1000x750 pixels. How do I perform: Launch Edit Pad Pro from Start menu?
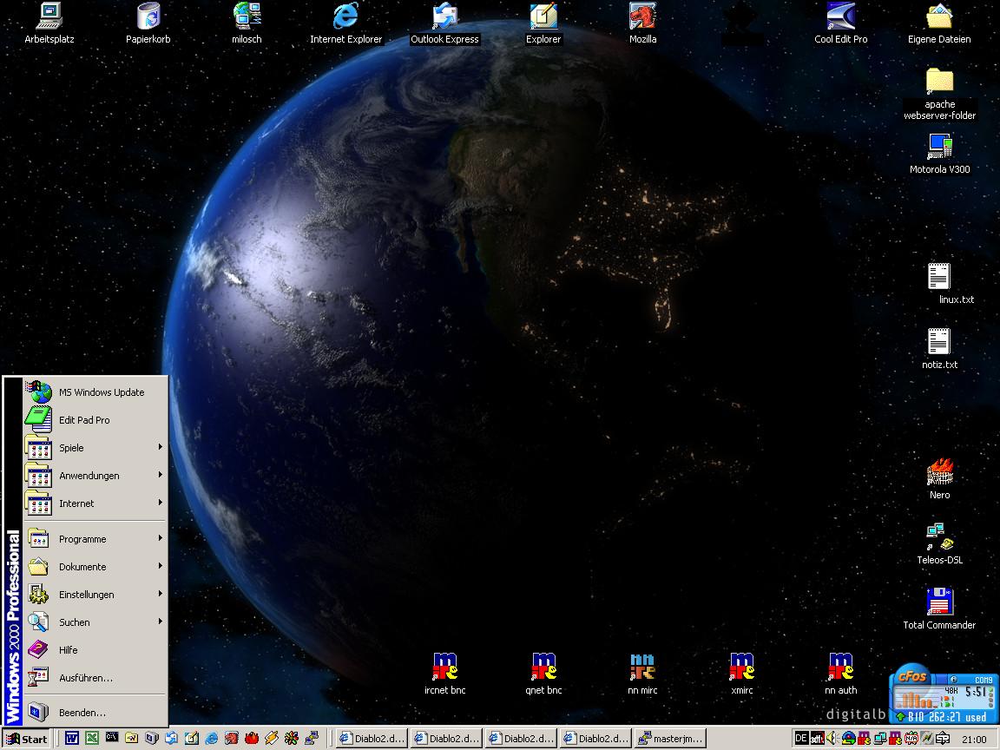95,419
